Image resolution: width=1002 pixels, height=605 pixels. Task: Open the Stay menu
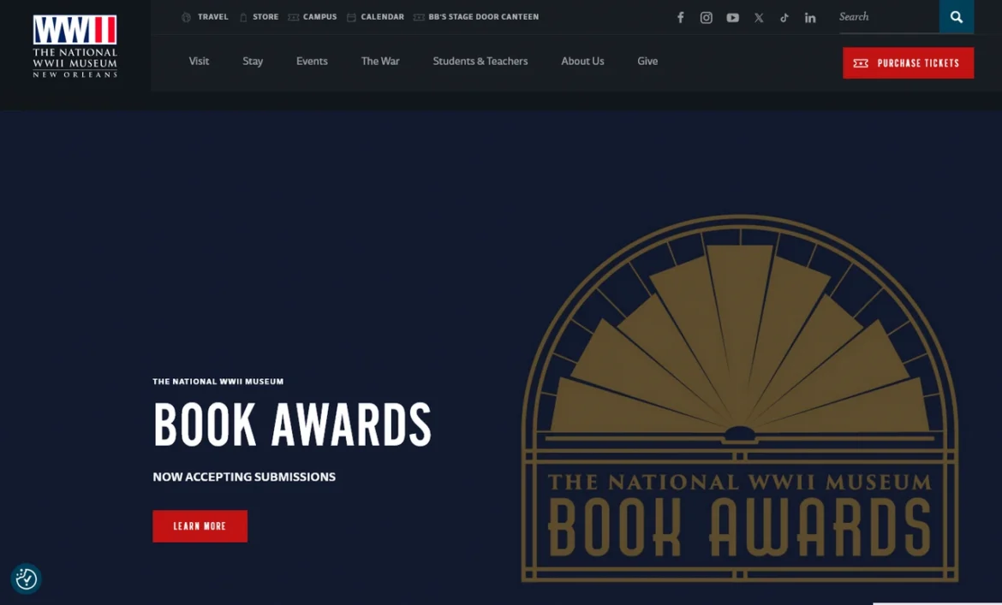253,62
